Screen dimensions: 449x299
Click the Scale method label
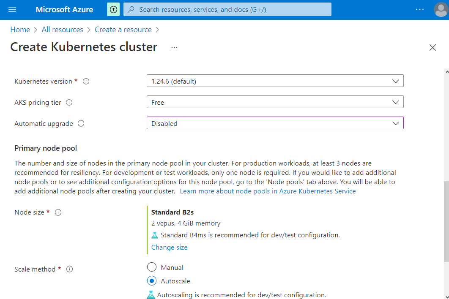pos(35,269)
